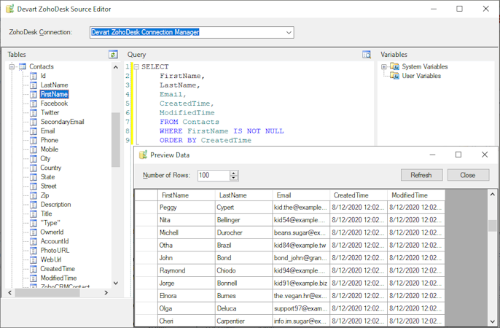Click the User Variables folder icon
Screen dimensions: 500x328
tap(394, 76)
